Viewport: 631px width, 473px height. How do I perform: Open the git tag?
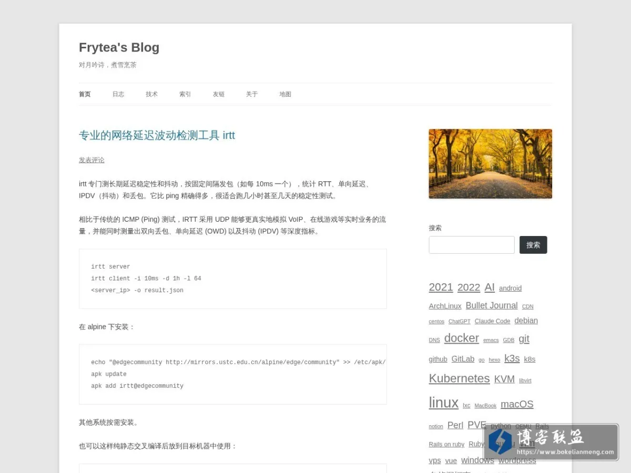(x=524, y=339)
